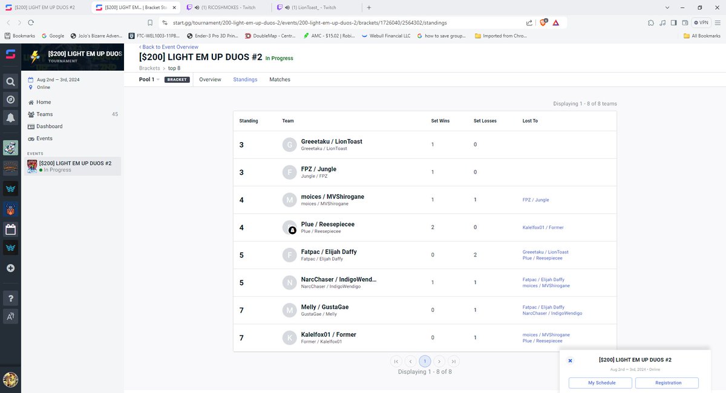Screen dimensions: 726x393
Task: Click the Plue / Reesepiecee team avatar
Action: (290, 227)
